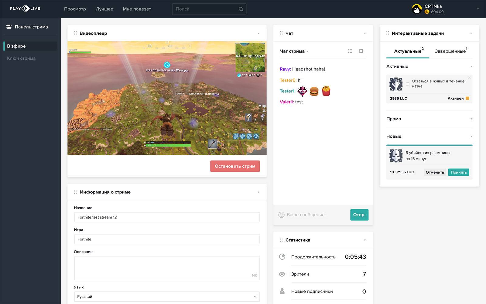Collapse the Видеоплеер panel
The width and height of the screenshot is (486, 304).
pos(258,33)
